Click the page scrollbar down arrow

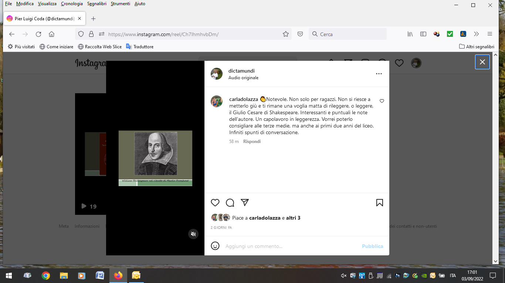coord(496,261)
